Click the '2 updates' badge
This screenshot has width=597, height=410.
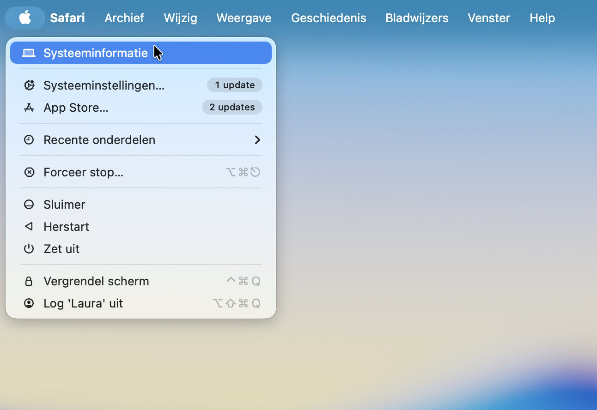tap(232, 107)
